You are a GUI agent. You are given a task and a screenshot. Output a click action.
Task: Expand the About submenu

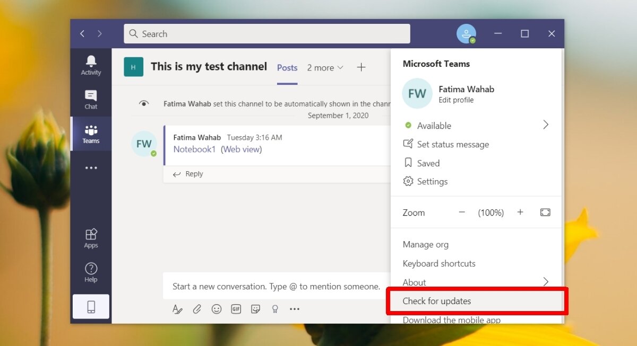click(x=546, y=282)
